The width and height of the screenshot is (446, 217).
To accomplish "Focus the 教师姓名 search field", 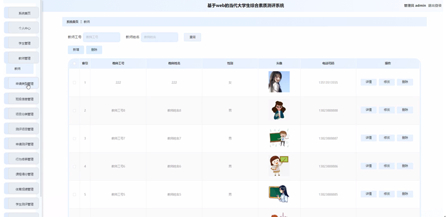I will [x=159, y=37].
